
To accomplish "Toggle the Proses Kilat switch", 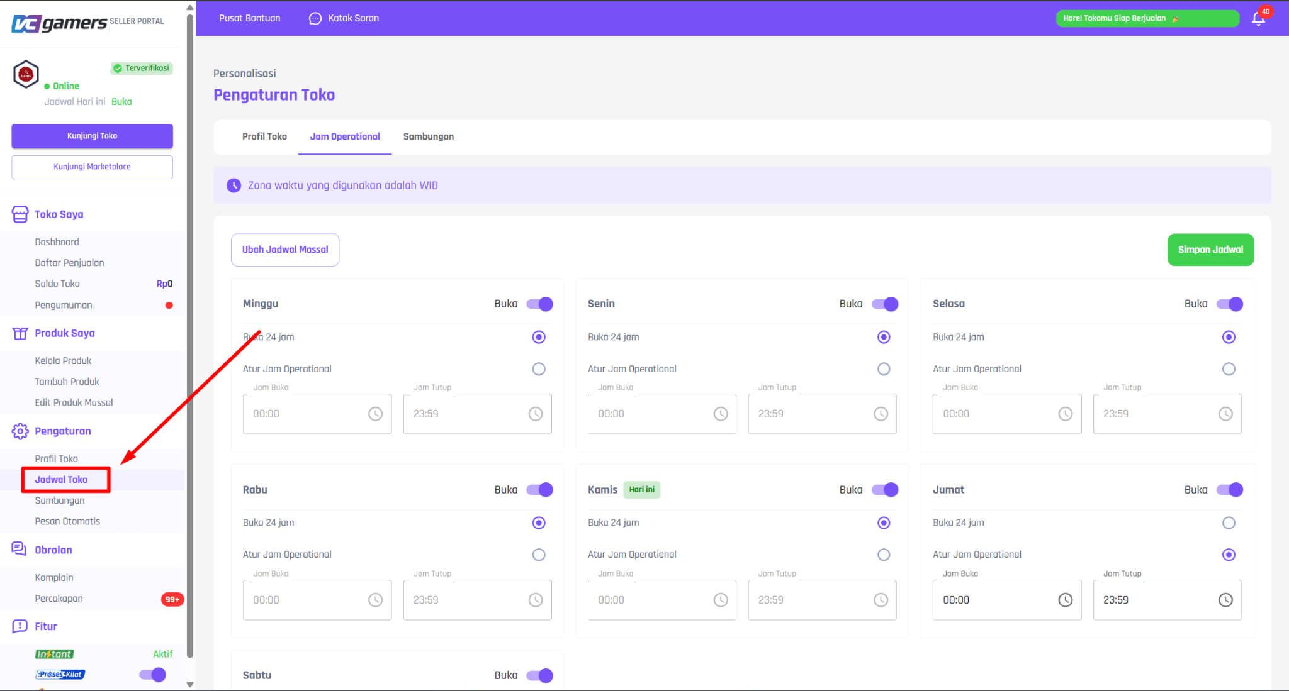I will tap(153, 675).
